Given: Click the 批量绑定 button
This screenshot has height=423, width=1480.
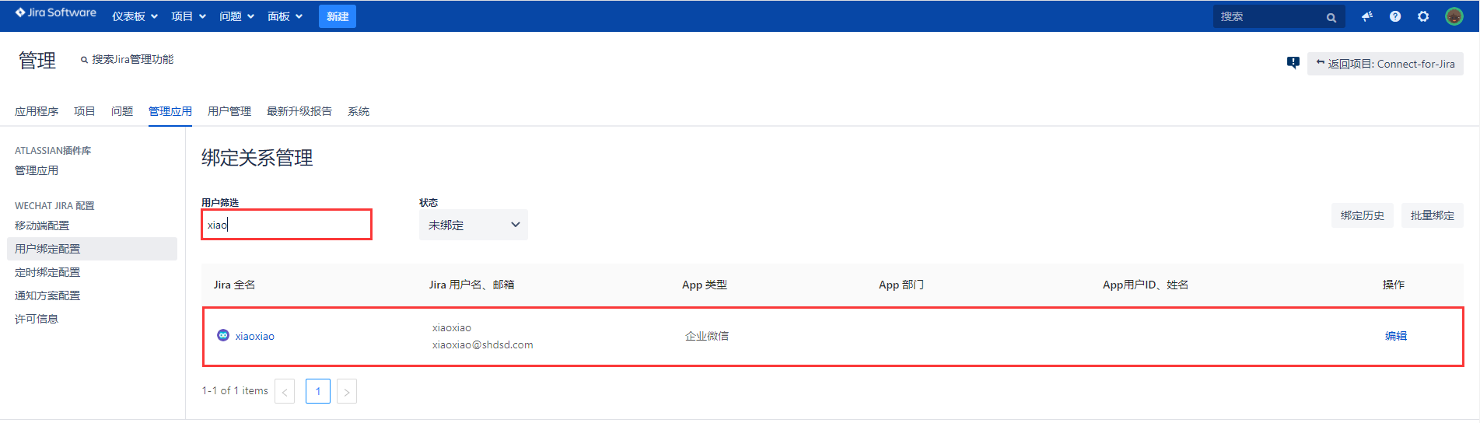Looking at the screenshot, I should coord(1432,215).
